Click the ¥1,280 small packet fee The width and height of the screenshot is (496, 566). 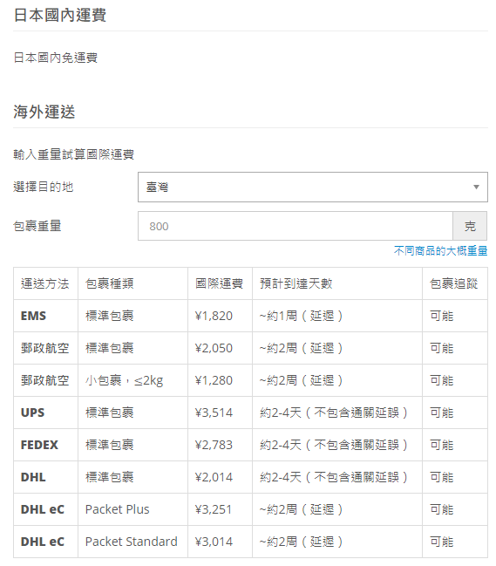[214, 380]
